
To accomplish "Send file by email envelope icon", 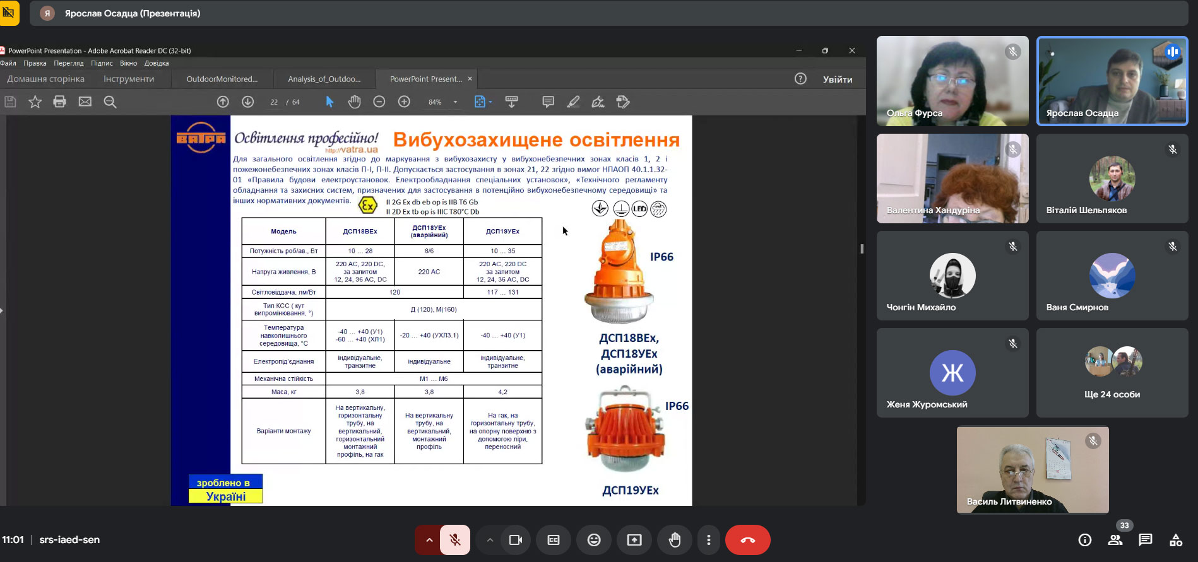I will click(85, 102).
